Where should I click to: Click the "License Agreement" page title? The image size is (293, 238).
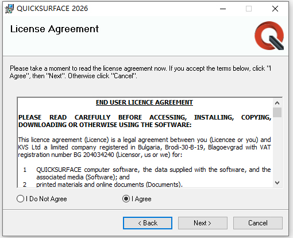click(x=55, y=29)
